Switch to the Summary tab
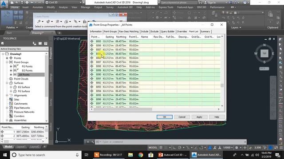284x159 pixels. (205, 31)
